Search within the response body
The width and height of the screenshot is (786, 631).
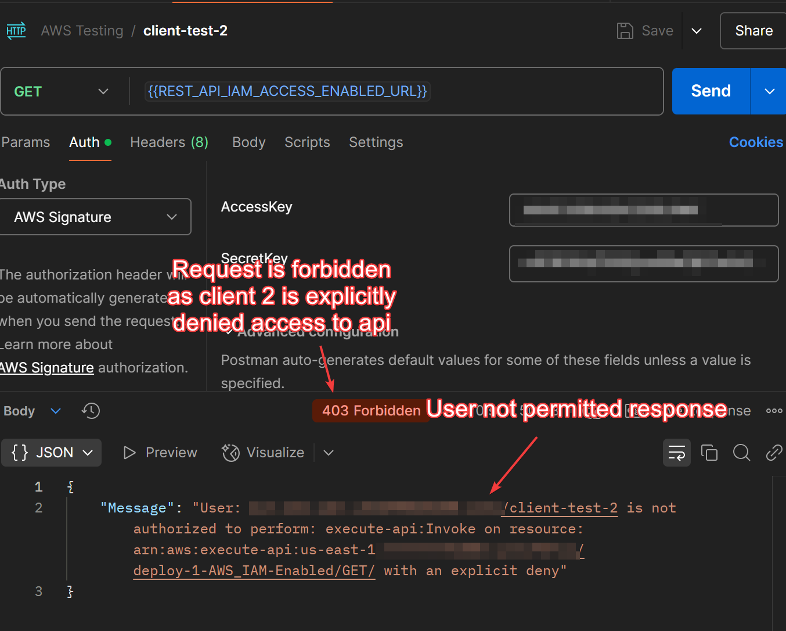click(x=741, y=453)
